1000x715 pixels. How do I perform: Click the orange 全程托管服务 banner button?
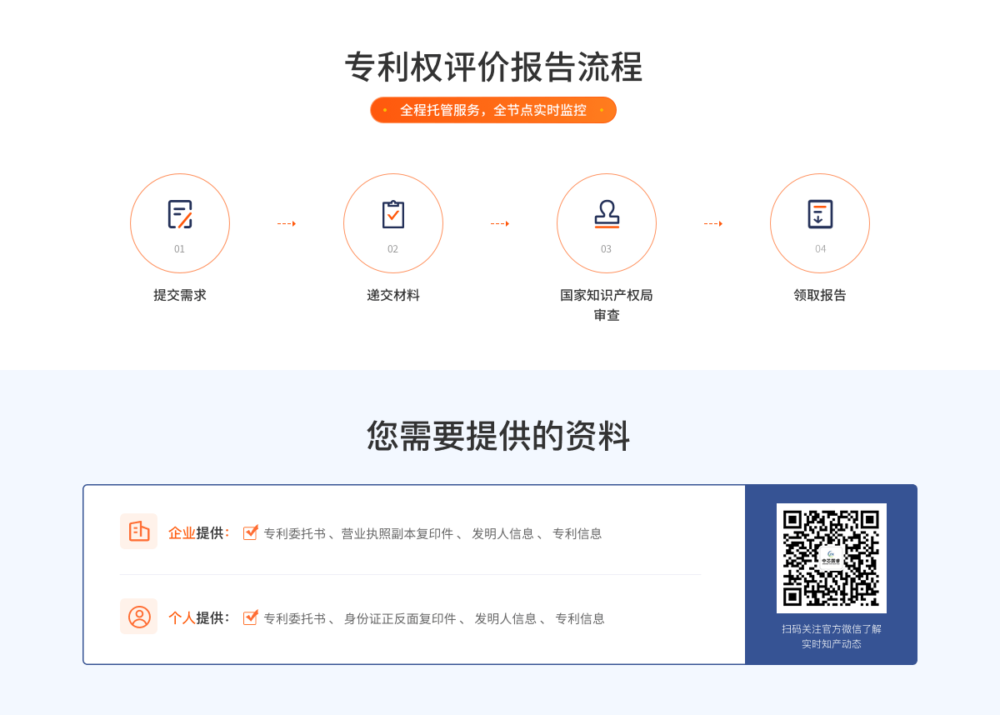493,110
